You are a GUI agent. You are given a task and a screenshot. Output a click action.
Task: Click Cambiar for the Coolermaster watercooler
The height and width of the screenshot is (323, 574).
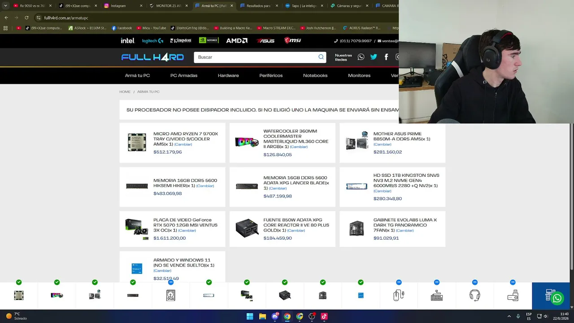coord(299,147)
